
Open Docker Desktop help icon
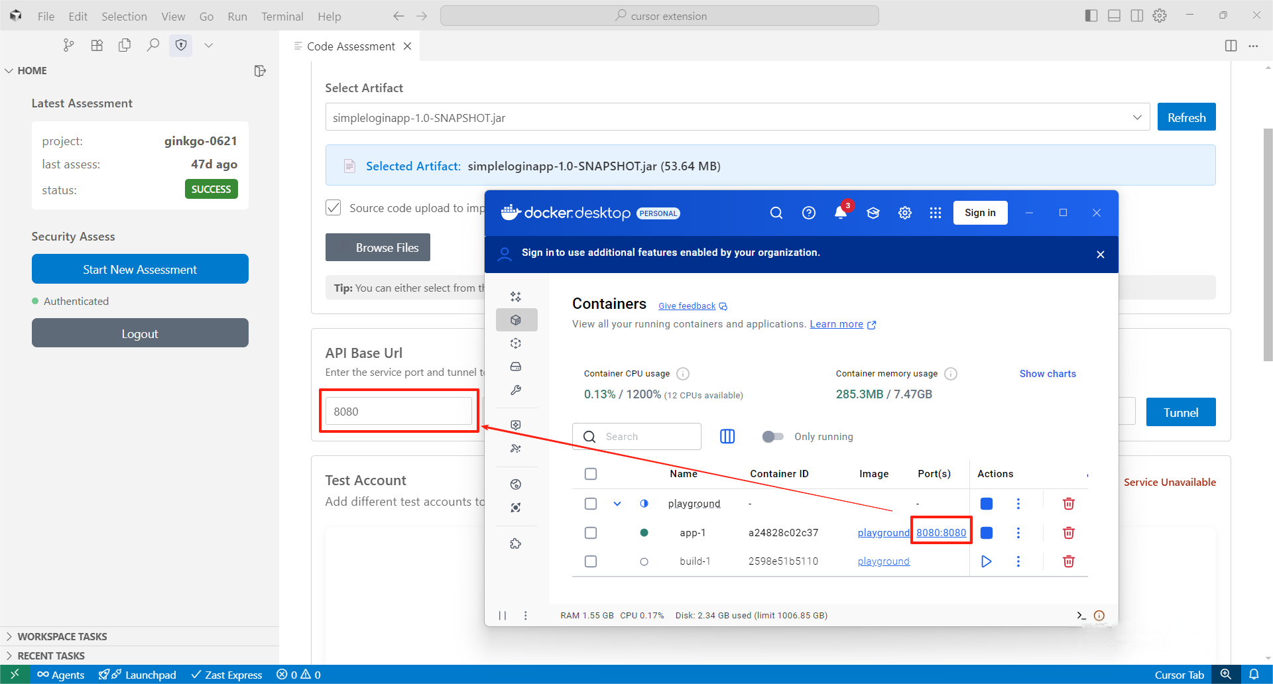pos(809,213)
